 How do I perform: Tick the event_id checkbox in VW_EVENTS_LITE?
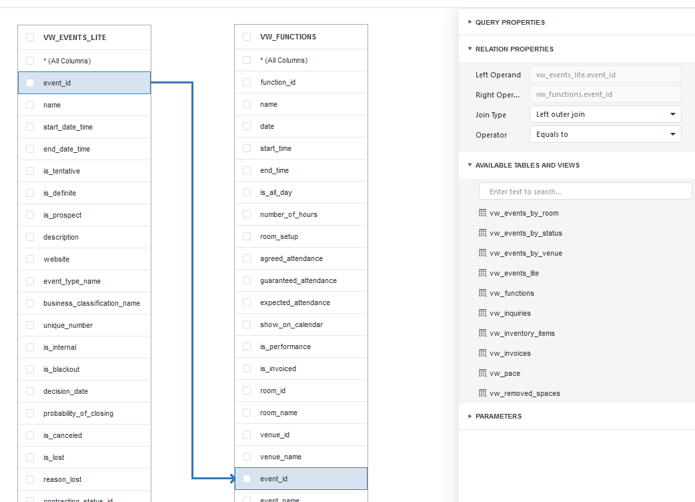30,83
